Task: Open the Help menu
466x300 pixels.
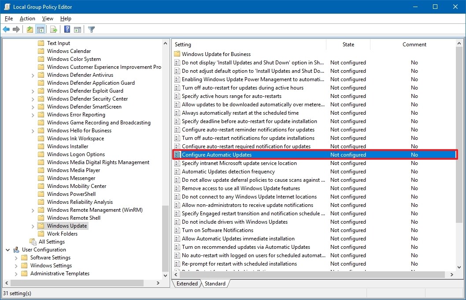Action: [66, 19]
